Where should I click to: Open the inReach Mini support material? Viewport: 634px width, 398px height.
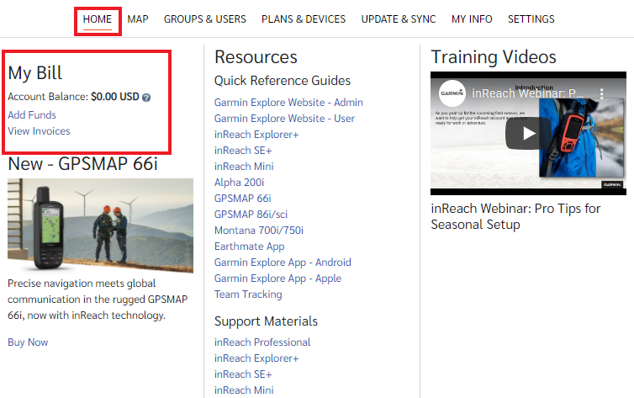pyautogui.click(x=244, y=390)
